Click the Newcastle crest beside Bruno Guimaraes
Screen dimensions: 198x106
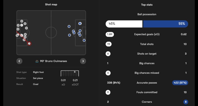[x=37, y=61]
